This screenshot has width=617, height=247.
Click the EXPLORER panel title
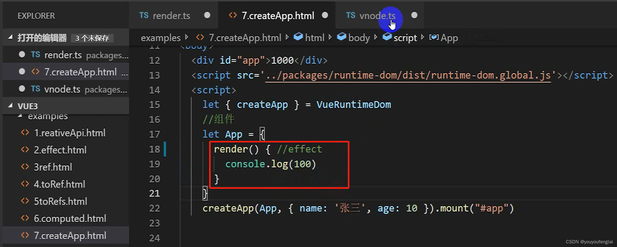point(36,16)
